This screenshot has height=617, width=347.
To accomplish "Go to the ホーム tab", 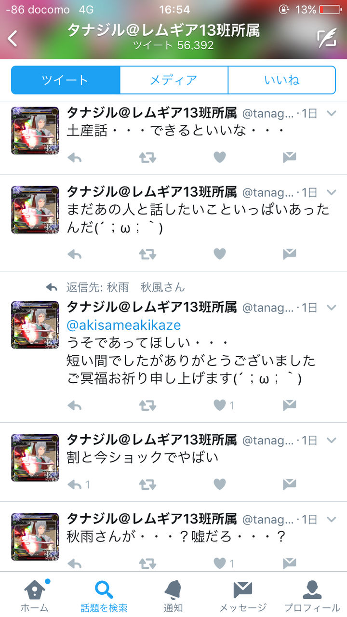I will (34, 596).
